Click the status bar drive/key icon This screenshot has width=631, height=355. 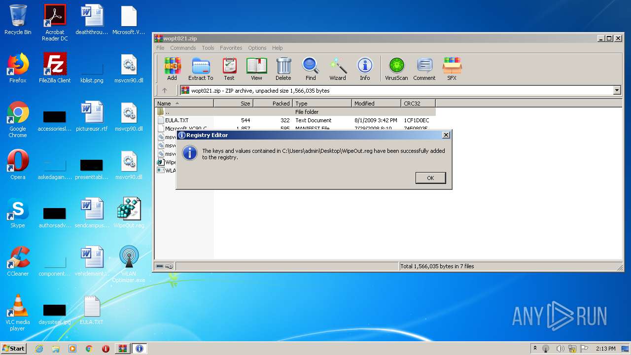pos(165,266)
